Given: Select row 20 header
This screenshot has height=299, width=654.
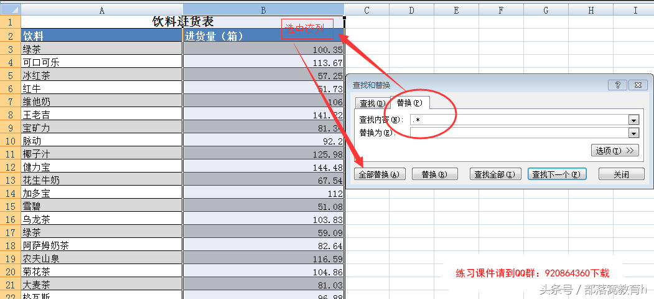Looking at the screenshot, I should tap(11, 272).
